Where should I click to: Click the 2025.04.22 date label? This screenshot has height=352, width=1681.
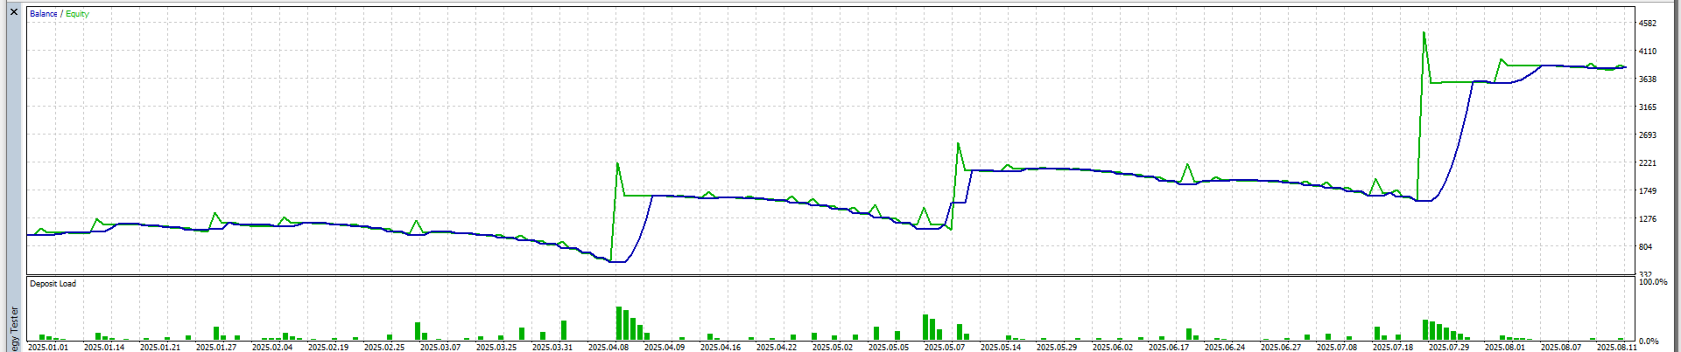tap(777, 348)
